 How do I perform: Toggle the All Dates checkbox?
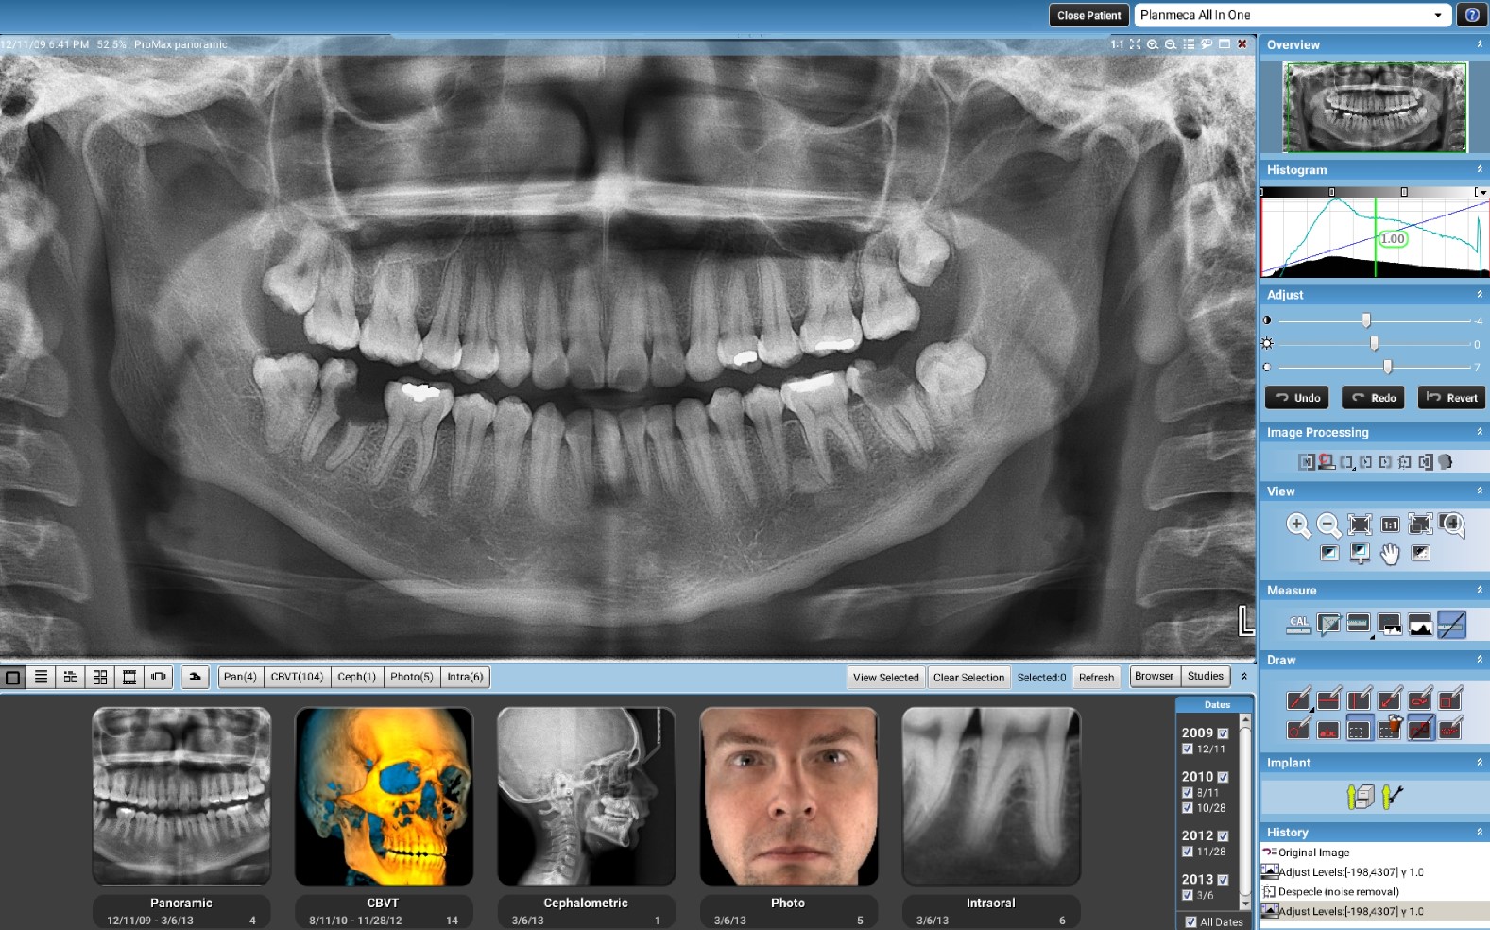coord(1190,921)
